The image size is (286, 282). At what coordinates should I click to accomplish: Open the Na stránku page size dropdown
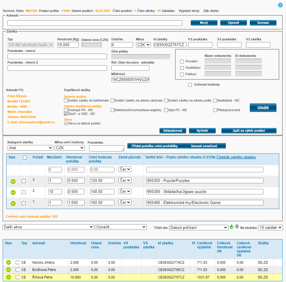[x=270, y=228]
